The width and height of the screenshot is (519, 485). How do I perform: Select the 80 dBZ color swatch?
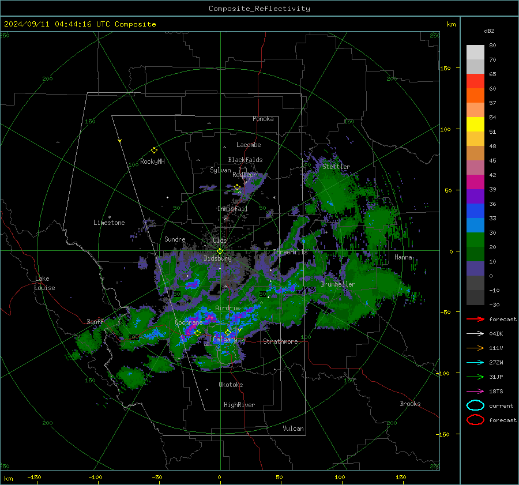tap(475, 52)
